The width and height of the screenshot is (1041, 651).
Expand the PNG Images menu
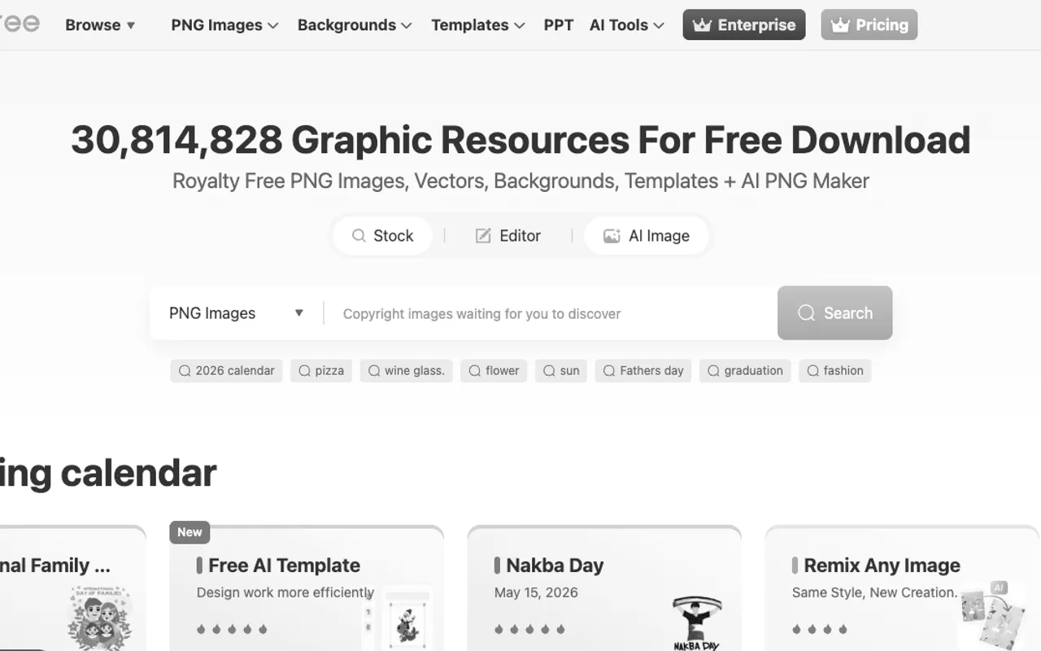coord(224,25)
